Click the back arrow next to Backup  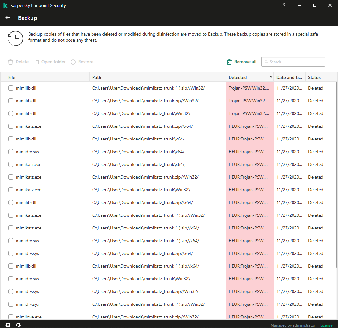(8, 18)
